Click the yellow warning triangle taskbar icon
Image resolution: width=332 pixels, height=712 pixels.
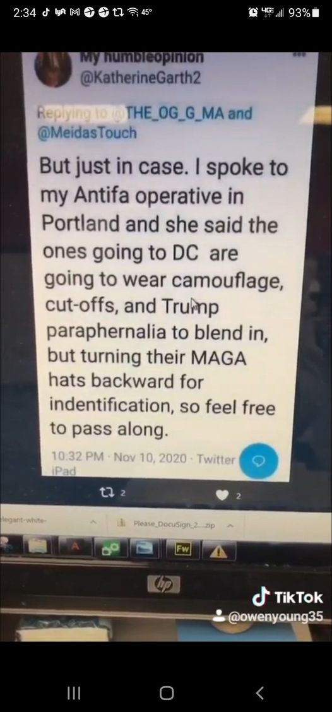click(218, 551)
